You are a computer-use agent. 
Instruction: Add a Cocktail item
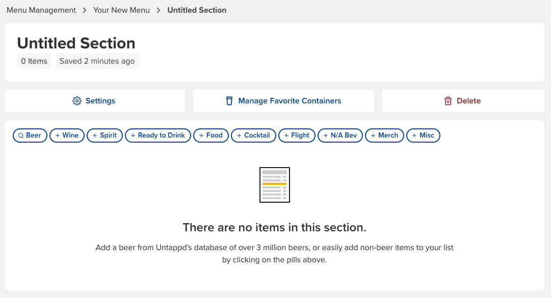[x=253, y=136]
